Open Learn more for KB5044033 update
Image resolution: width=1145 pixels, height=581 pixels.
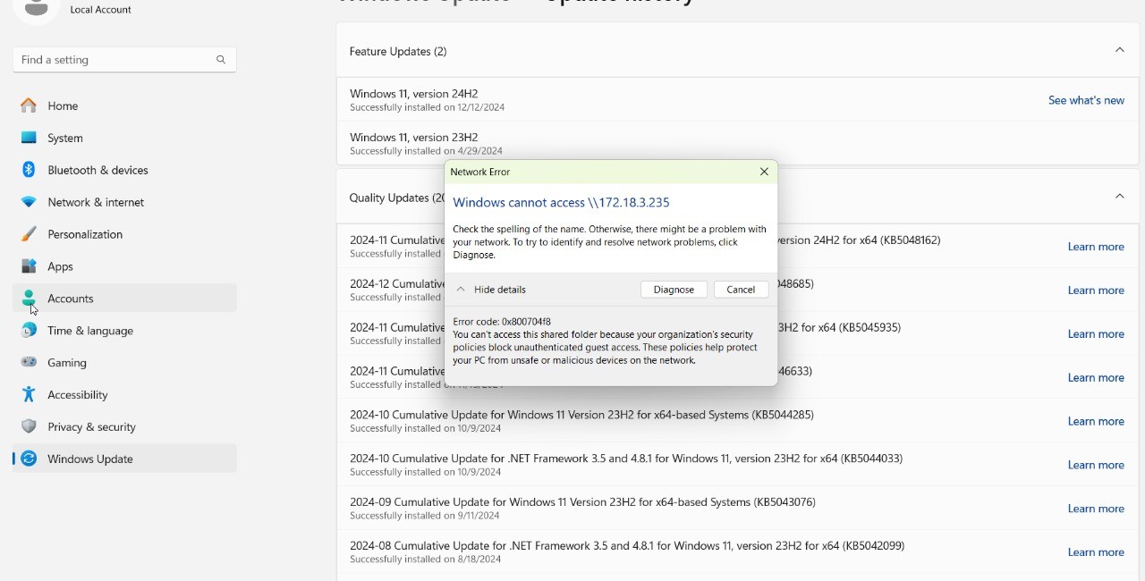click(x=1096, y=465)
